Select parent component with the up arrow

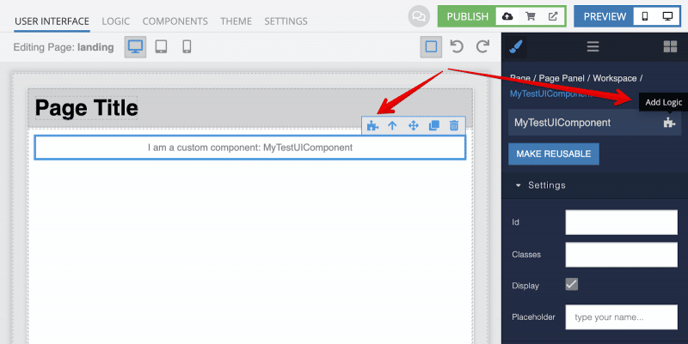[392, 126]
